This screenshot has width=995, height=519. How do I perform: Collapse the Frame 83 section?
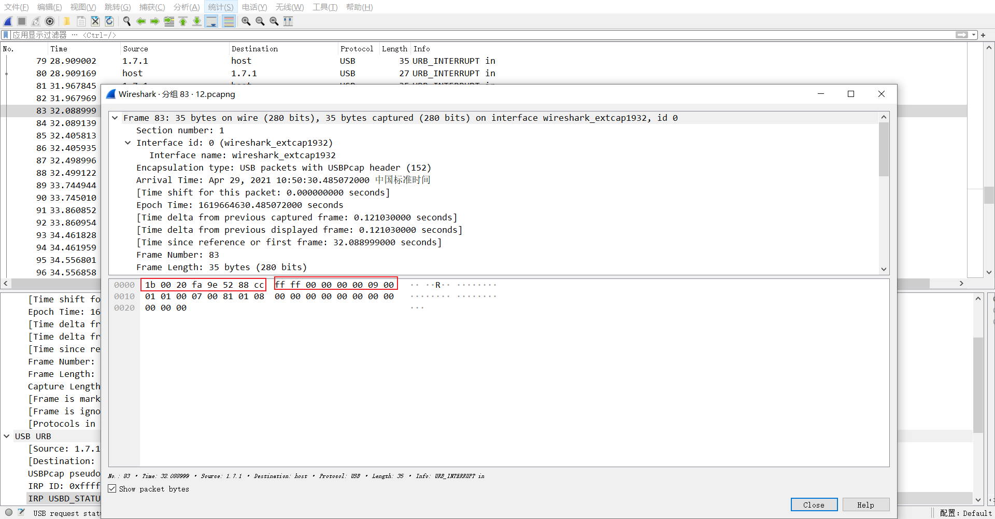pyautogui.click(x=115, y=118)
